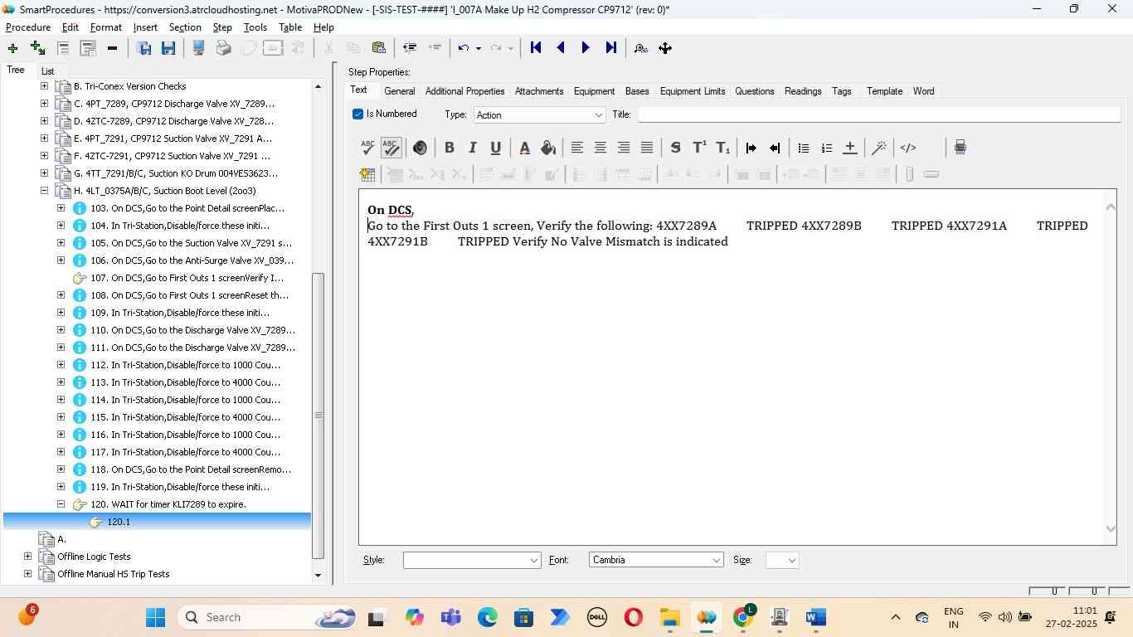1133x637 pixels.
Task: Select Offline Manual HS Trip Tests
Action: pos(113,574)
